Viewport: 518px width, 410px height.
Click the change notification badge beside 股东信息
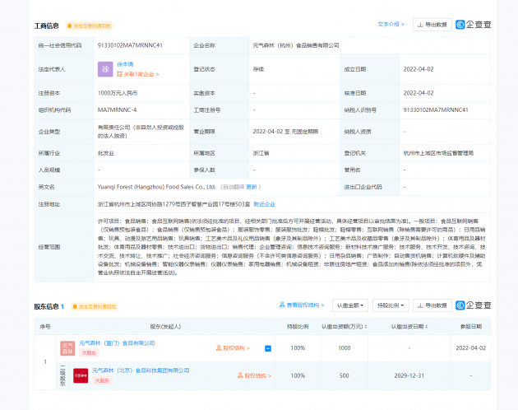(x=95, y=307)
